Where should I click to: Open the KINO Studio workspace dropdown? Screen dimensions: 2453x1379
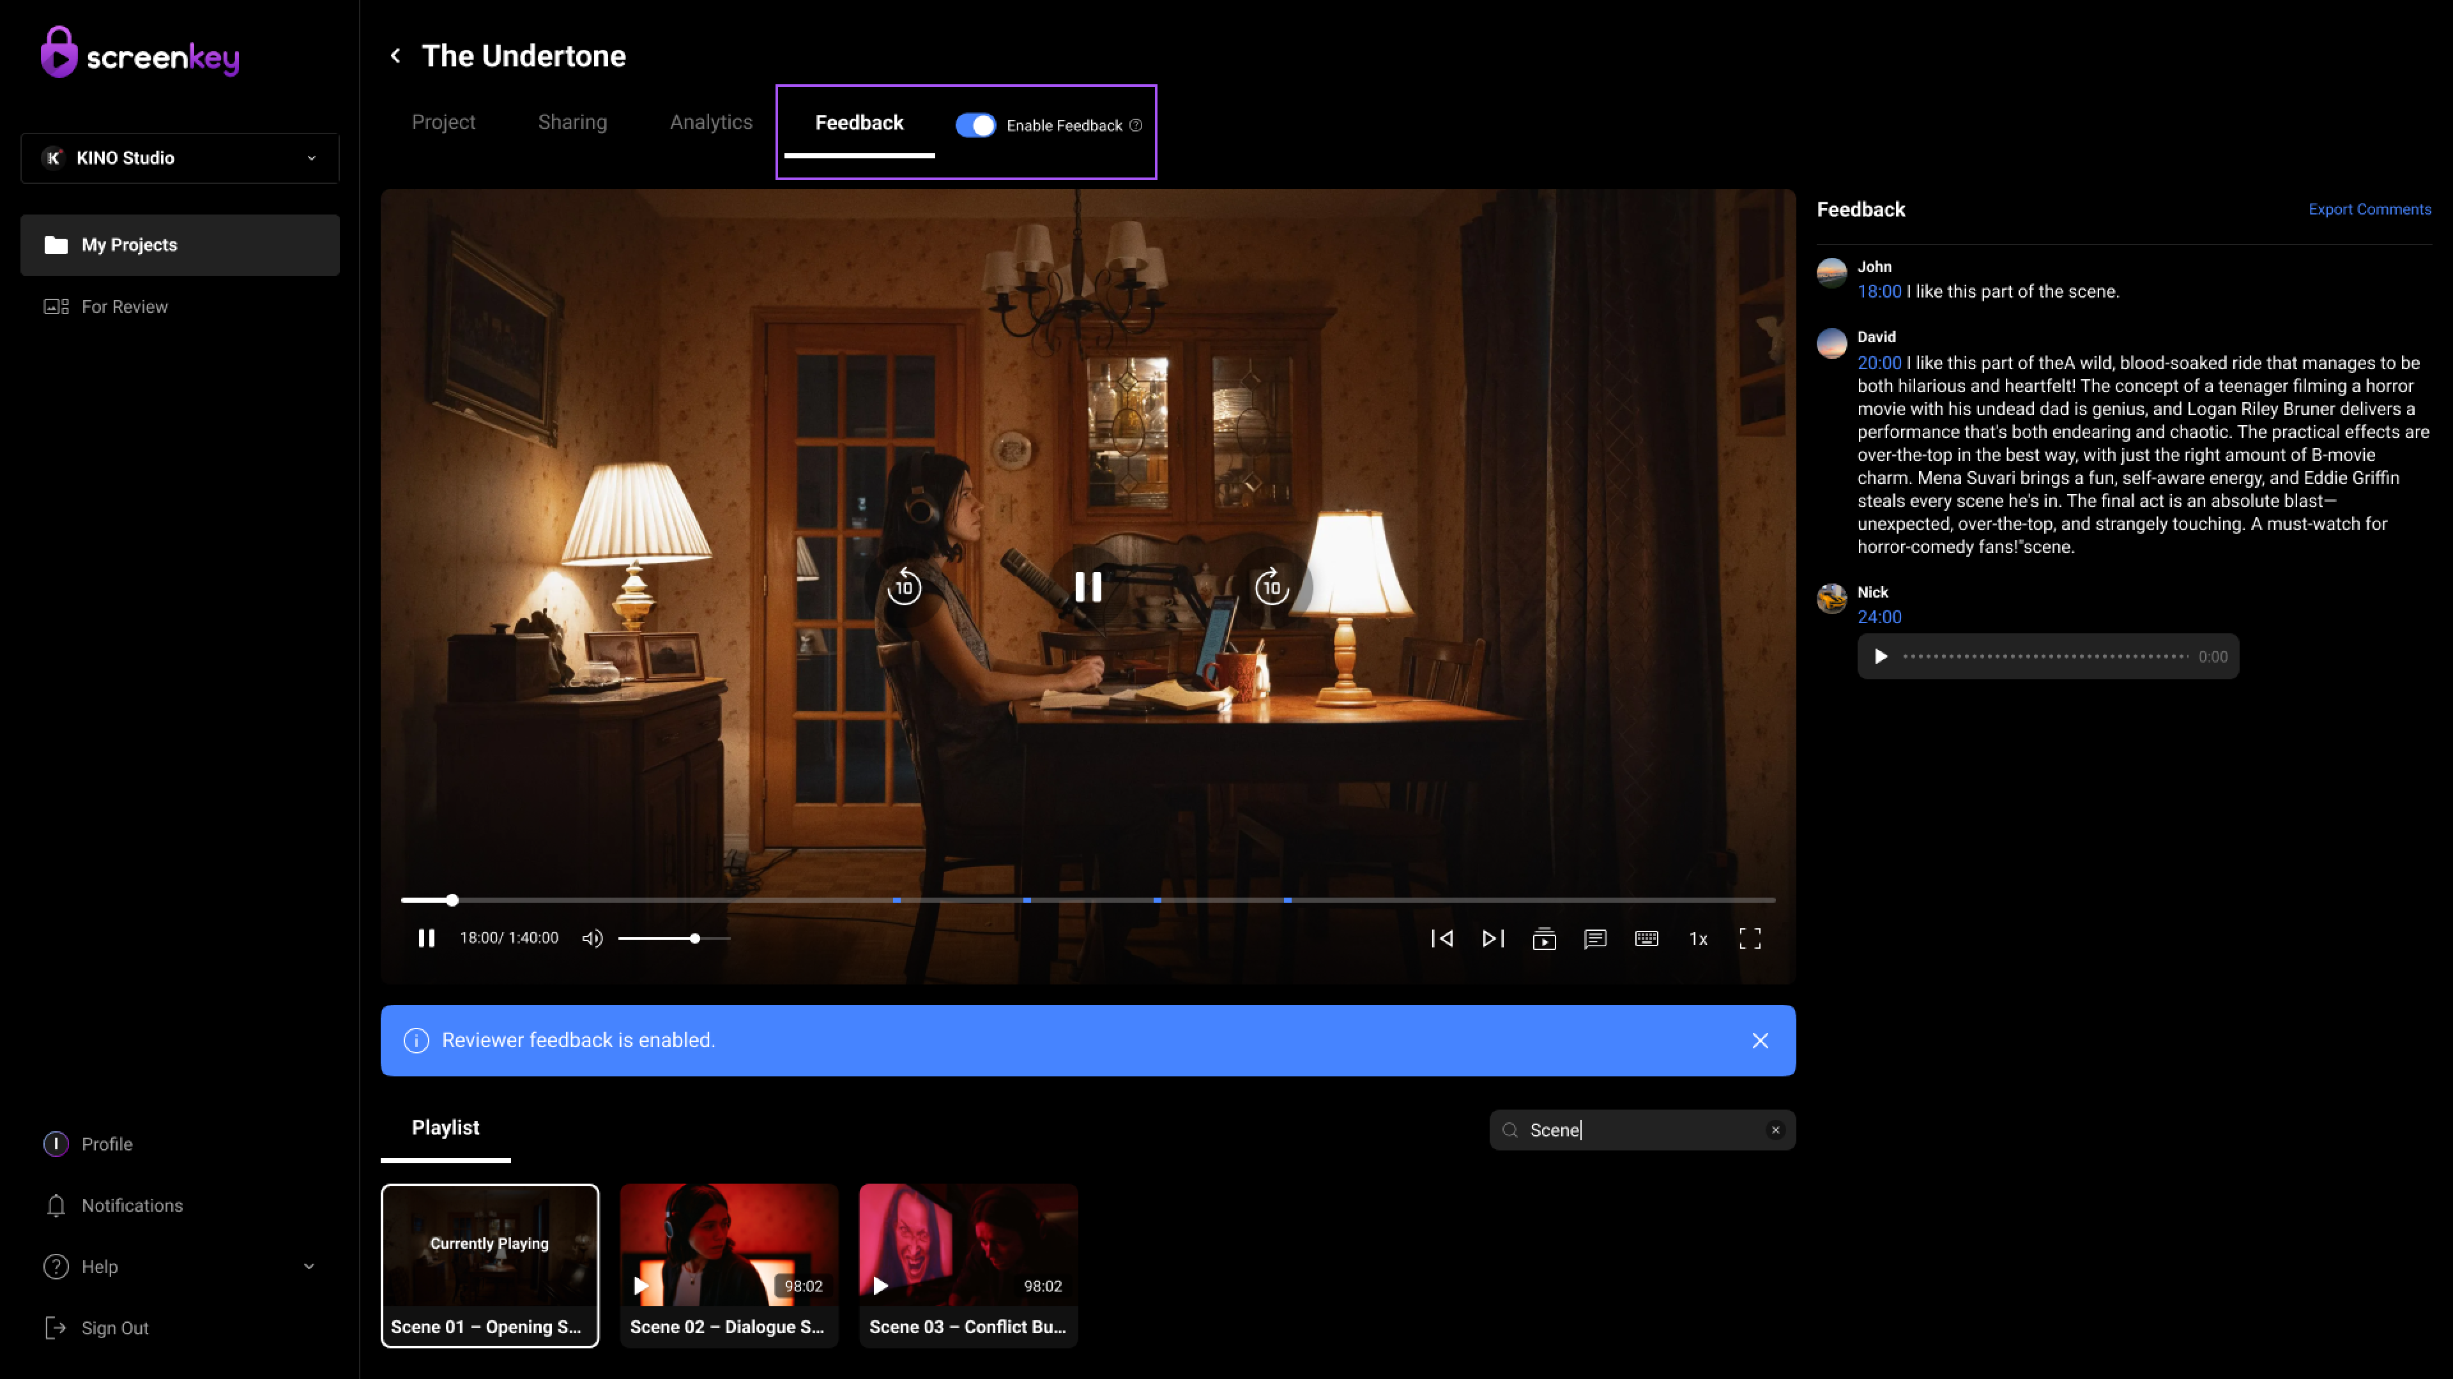point(180,158)
